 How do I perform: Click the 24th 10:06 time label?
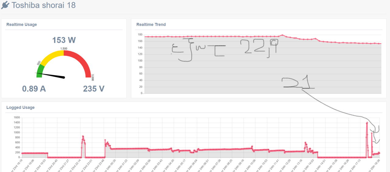pos(250,166)
